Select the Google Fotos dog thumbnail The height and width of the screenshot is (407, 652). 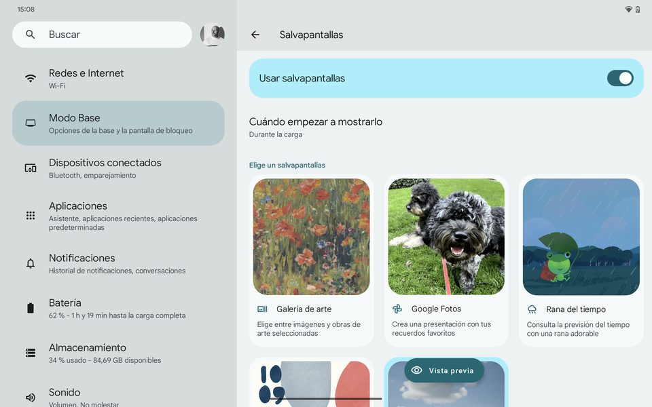click(x=446, y=237)
